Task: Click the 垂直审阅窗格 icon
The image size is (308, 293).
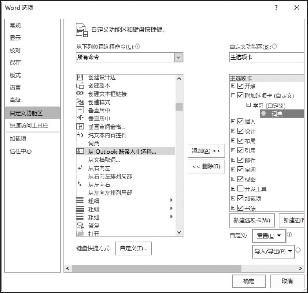Action: pyautogui.click(x=80, y=126)
